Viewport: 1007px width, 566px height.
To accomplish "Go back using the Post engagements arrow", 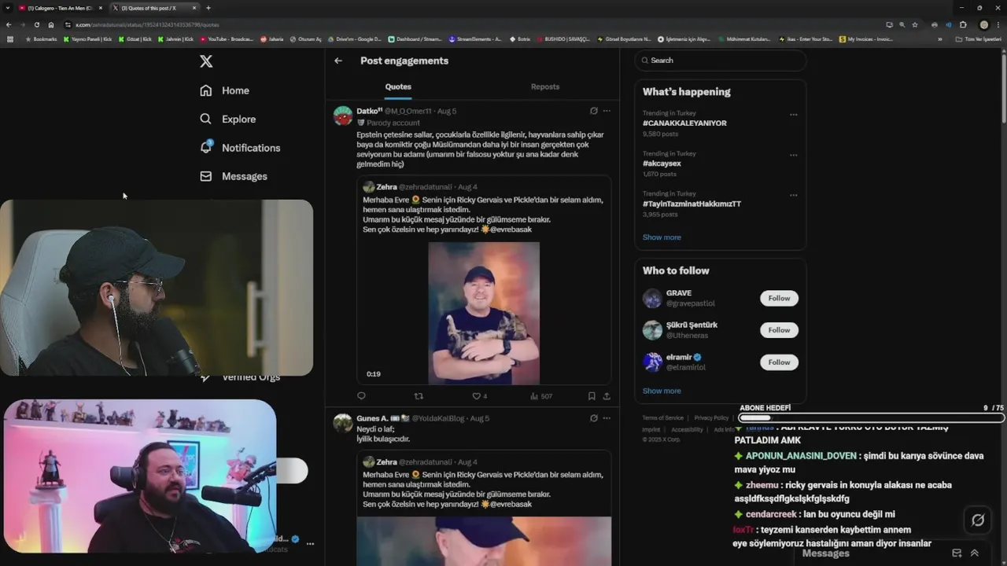I will pyautogui.click(x=338, y=61).
